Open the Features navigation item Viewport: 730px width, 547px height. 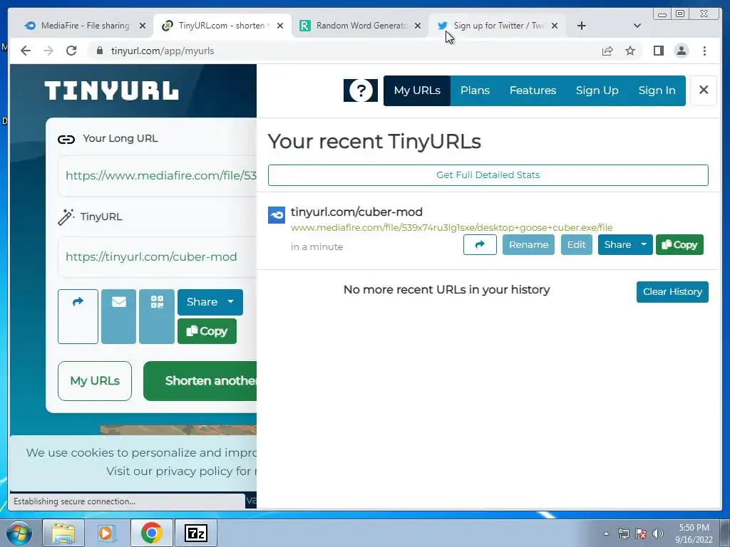tap(533, 90)
